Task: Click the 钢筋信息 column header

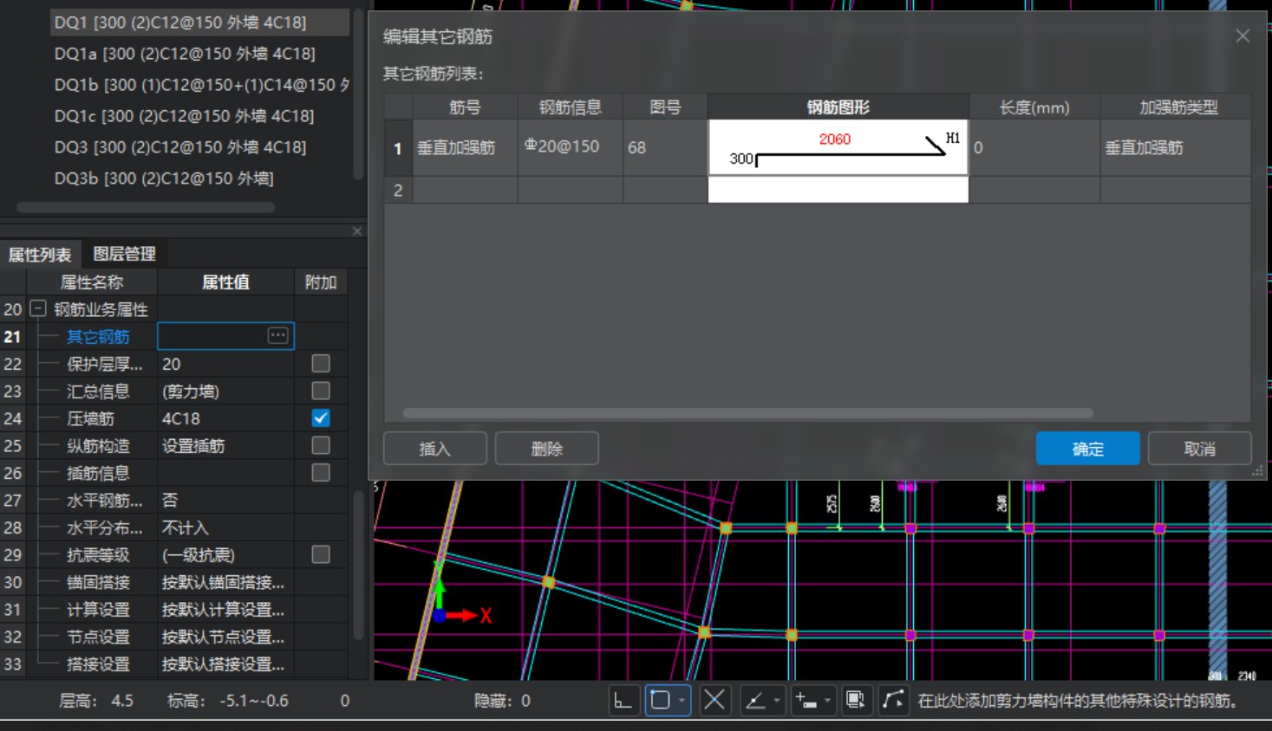Action: tap(571, 107)
